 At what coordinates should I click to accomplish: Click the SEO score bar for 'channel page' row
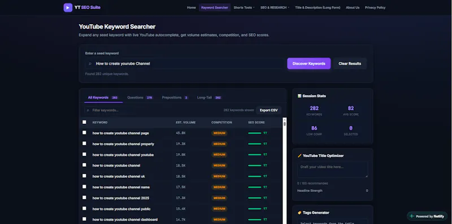pyautogui.click(x=255, y=133)
